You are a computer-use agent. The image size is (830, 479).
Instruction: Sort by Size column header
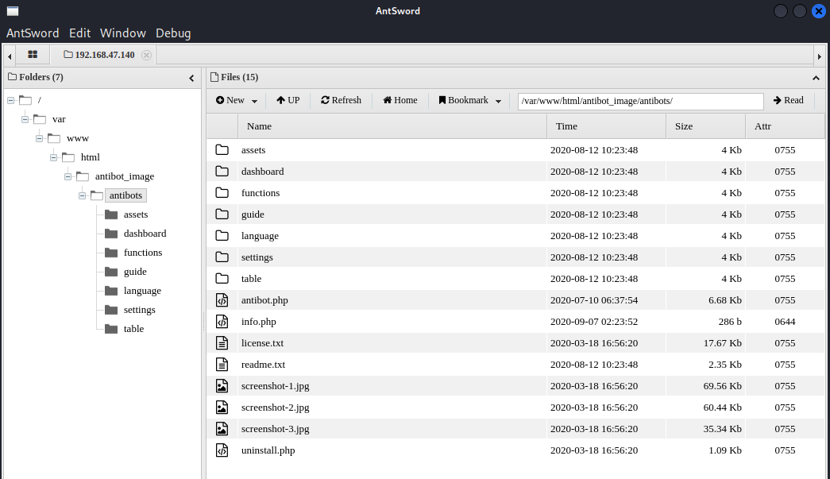(705, 126)
